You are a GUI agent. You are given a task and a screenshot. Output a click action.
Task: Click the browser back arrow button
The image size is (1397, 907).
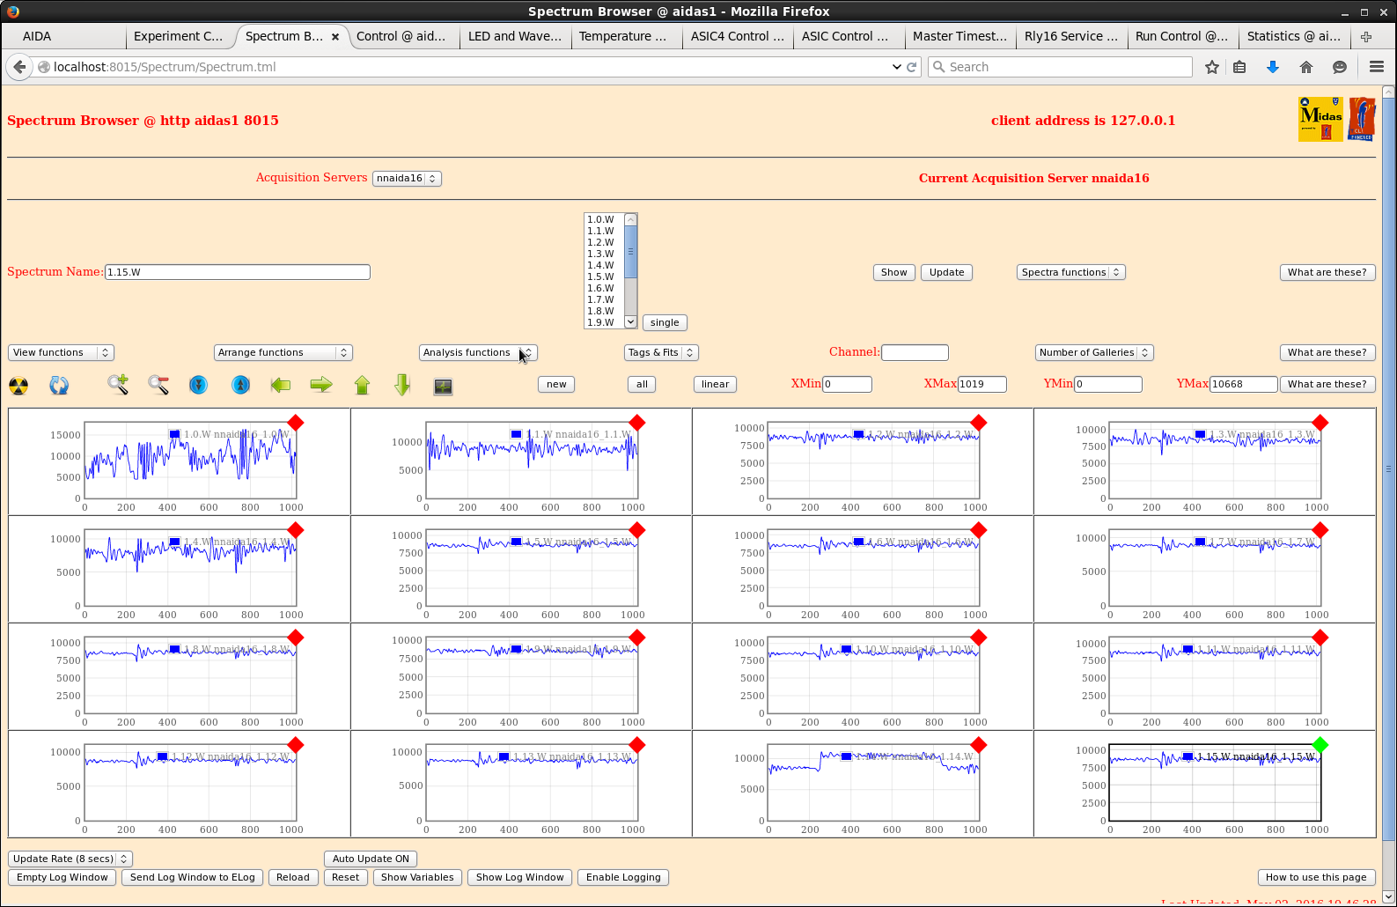[x=19, y=67]
